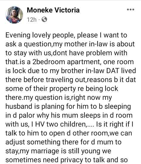The height and width of the screenshot is (164, 141).
Task: Open the post via 12h timestamp
Action: pyautogui.click(x=32, y=20)
